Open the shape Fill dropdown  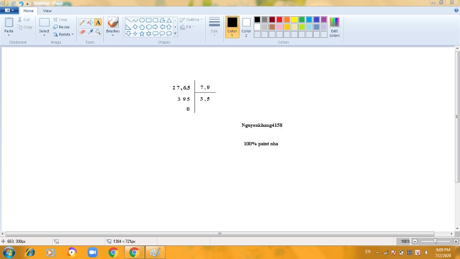tap(187, 27)
